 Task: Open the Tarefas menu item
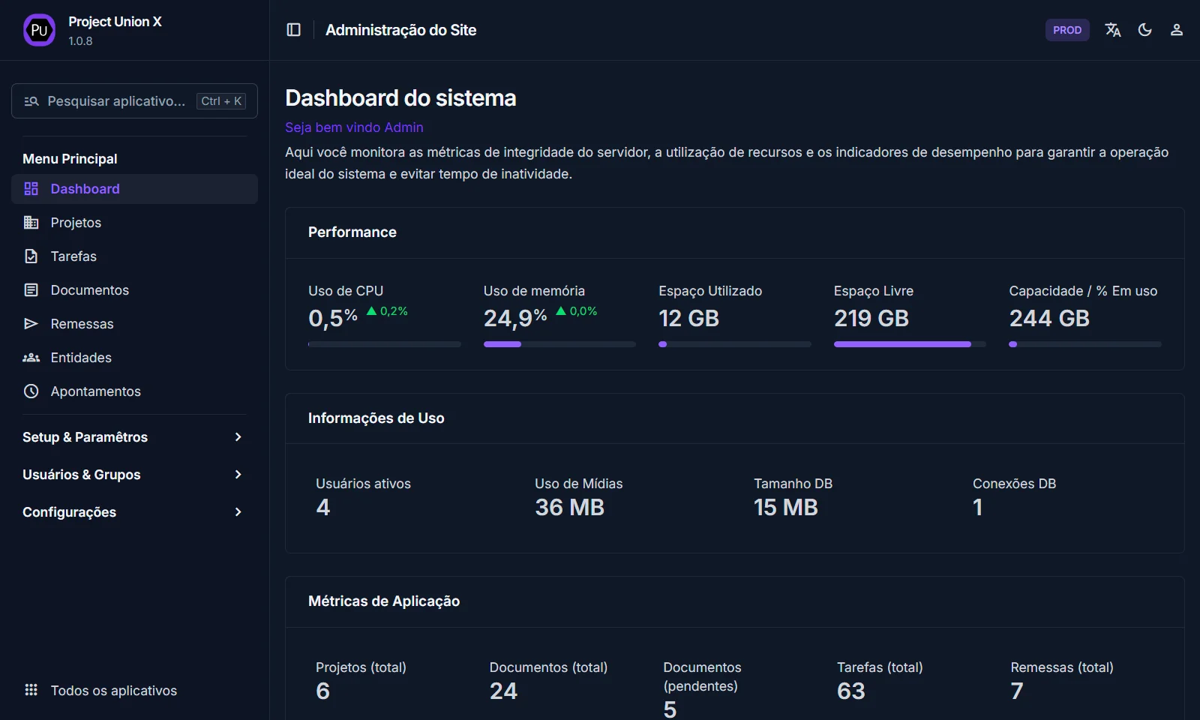tap(73, 256)
